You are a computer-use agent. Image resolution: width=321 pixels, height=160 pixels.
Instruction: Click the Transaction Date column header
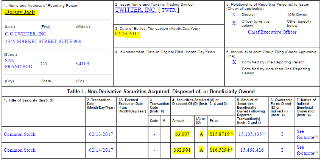pos(101,104)
